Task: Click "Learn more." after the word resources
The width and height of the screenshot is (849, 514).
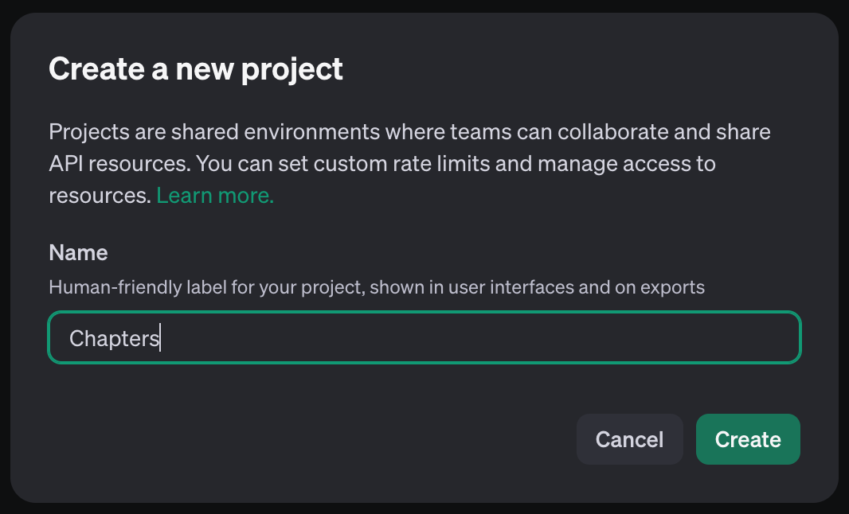Action: (x=215, y=196)
